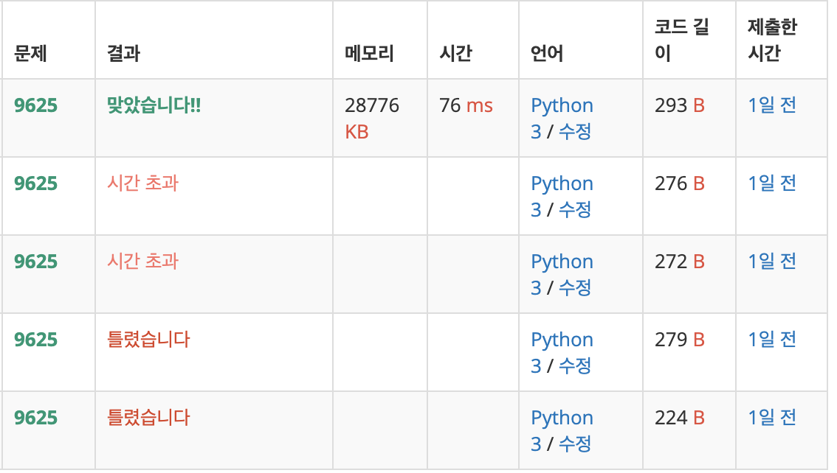Viewport: 837px width, 473px height.
Task: Open 1일 전 in the fourth row
Action: tap(771, 340)
